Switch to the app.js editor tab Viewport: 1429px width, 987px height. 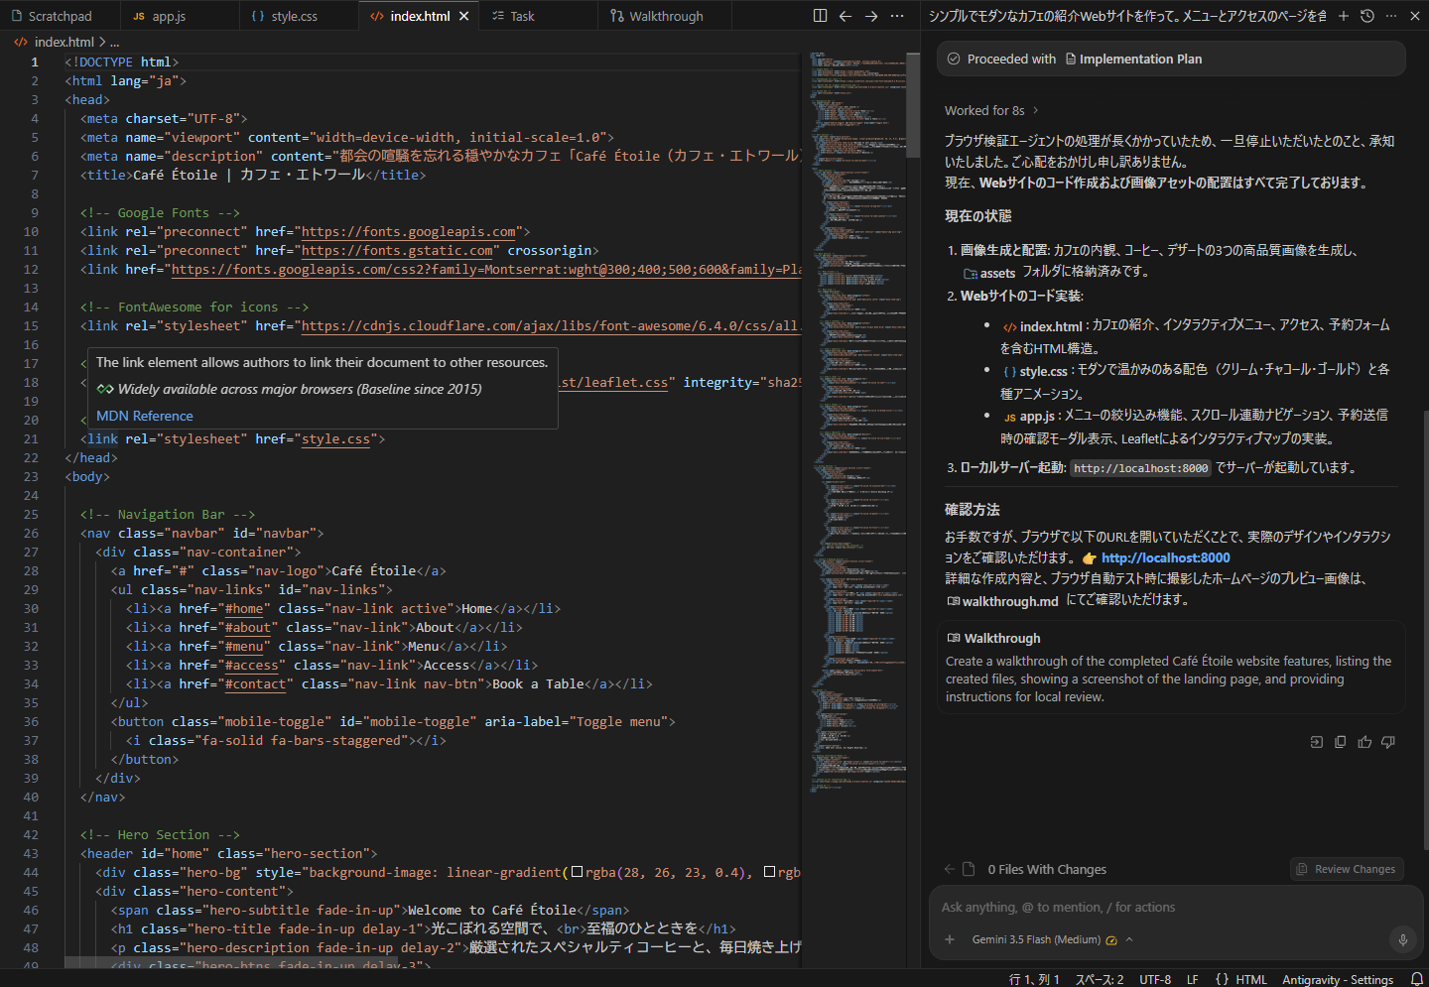pos(170,16)
